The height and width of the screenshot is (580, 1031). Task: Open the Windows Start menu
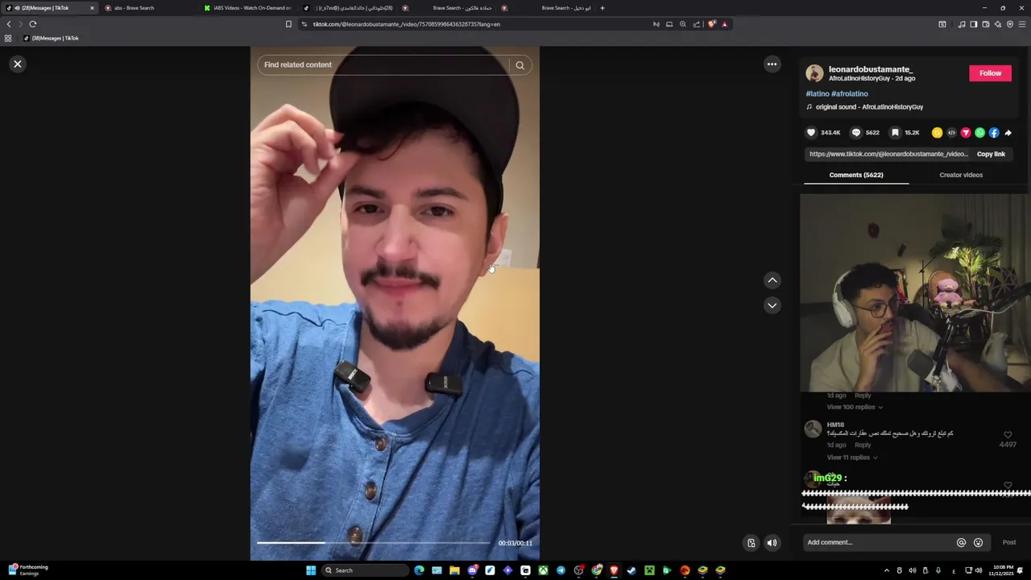click(311, 570)
